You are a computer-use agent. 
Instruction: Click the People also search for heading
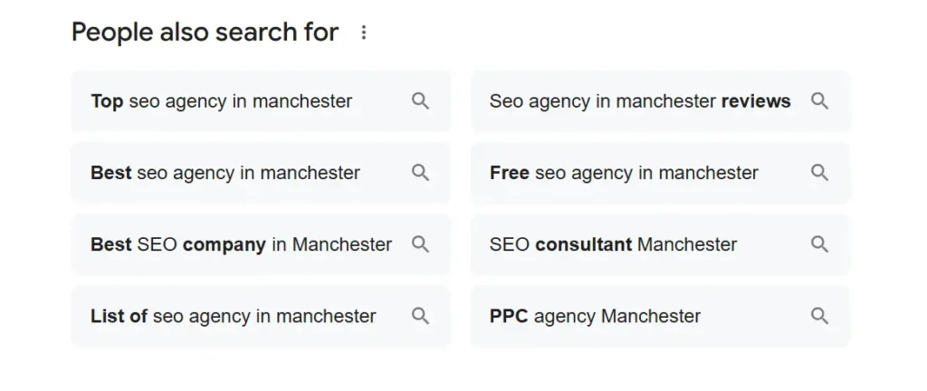205,32
